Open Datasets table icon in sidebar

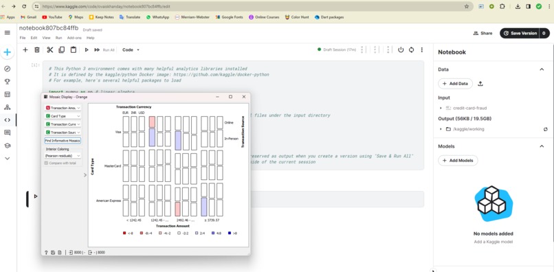7,94
